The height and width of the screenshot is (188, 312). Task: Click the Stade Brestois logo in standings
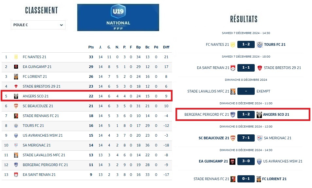point(16,86)
